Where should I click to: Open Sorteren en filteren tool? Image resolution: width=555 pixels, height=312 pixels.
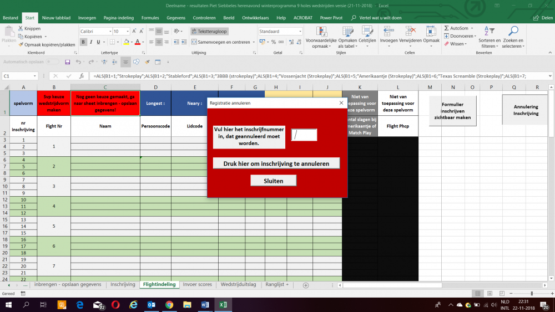(x=489, y=32)
